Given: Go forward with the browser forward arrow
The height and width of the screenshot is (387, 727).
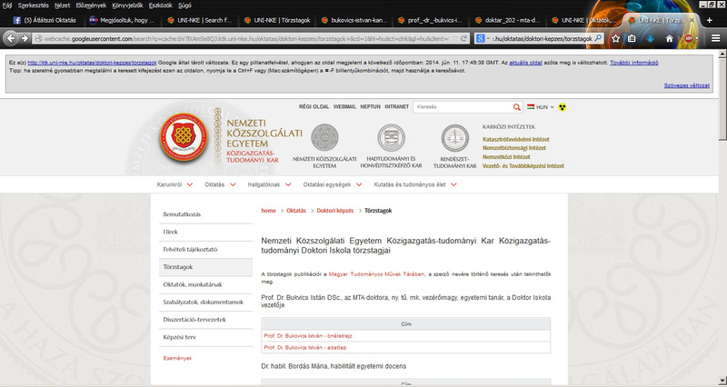Looking at the screenshot, I should (25, 38).
